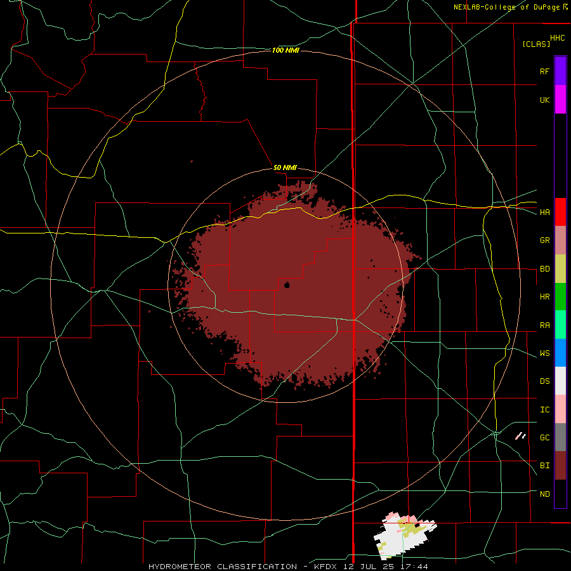Click the RF legend label
Image resolution: width=571 pixels, height=571 pixels.
coord(544,71)
